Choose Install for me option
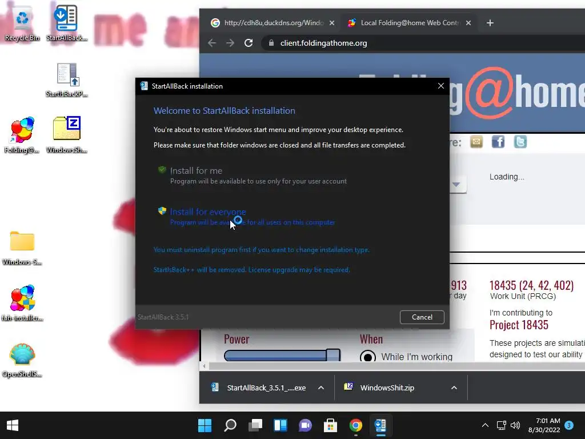Viewport: 585px width, 439px height. (x=252, y=175)
